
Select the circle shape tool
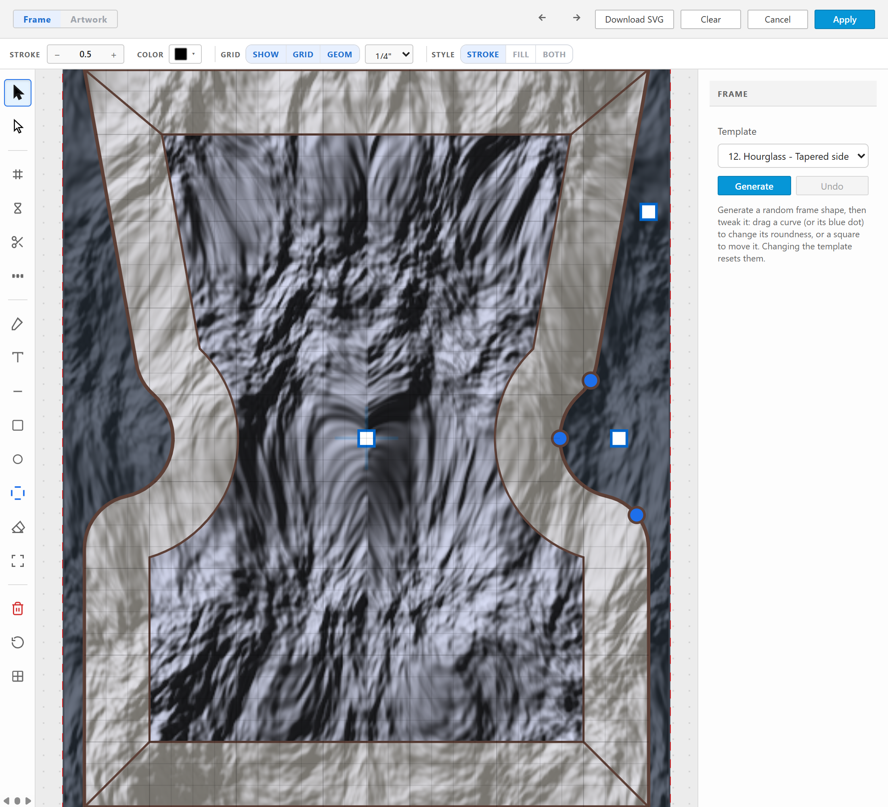[x=18, y=459]
